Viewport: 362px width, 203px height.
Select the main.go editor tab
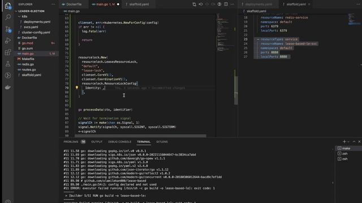[x=105, y=4]
